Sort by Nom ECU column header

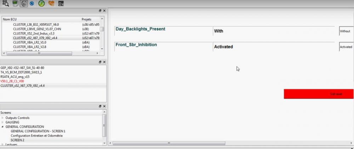pyautogui.click(x=10, y=19)
